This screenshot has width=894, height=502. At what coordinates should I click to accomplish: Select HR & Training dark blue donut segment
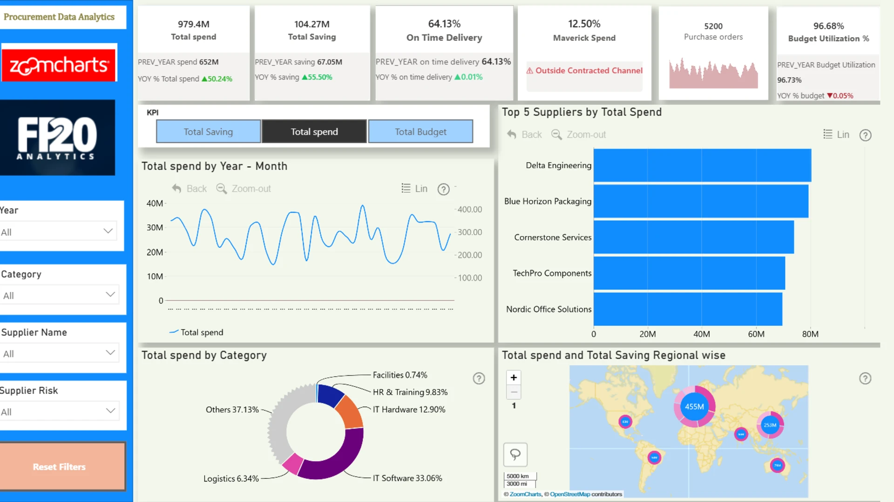point(330,396)
